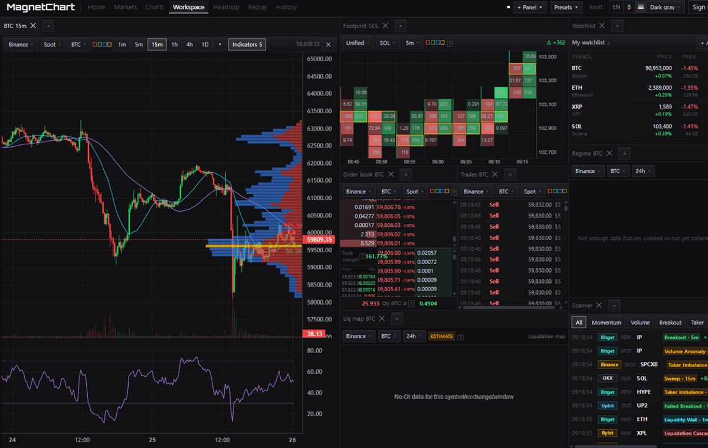The image size is (708, 448).
Task: Click the small white square icon before Panel
Action: coord(508,7)
